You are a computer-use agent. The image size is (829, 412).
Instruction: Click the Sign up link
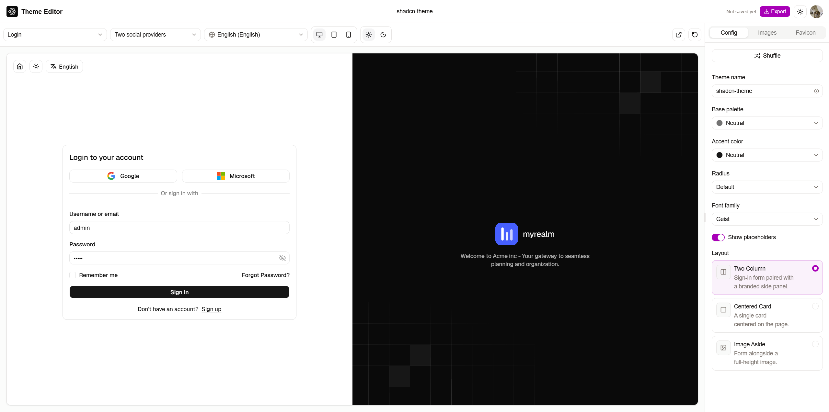[x=212, y=309]
